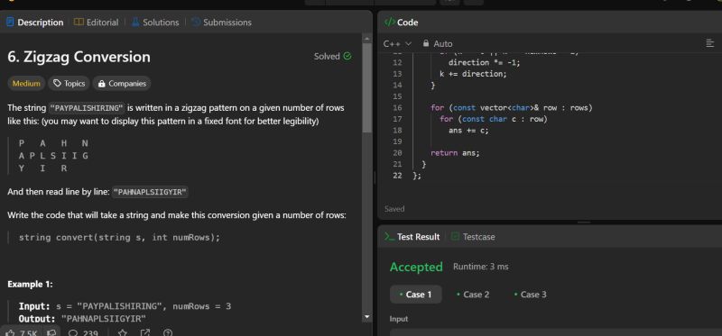Click the lock icon beside Auto
The height and width of the screenshot is (336, 722).
click(x=425, y=43)
